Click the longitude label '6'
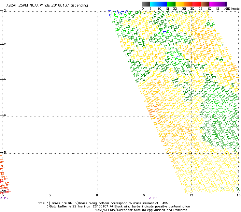The image size is (241, 212). (97, 195)
